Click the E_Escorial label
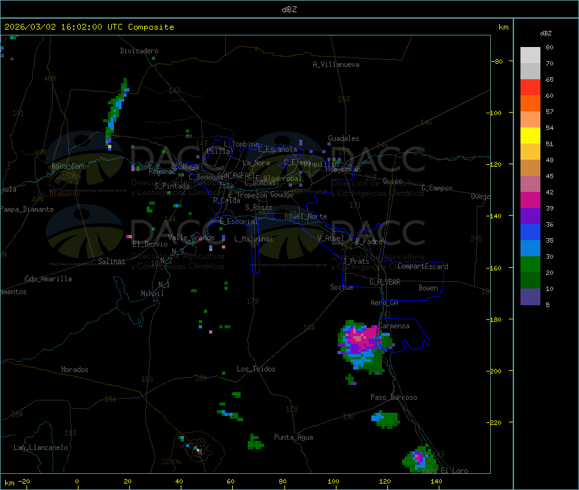This screenshot has width=579, height=490. pyautogui.click(x=239, y=221)
